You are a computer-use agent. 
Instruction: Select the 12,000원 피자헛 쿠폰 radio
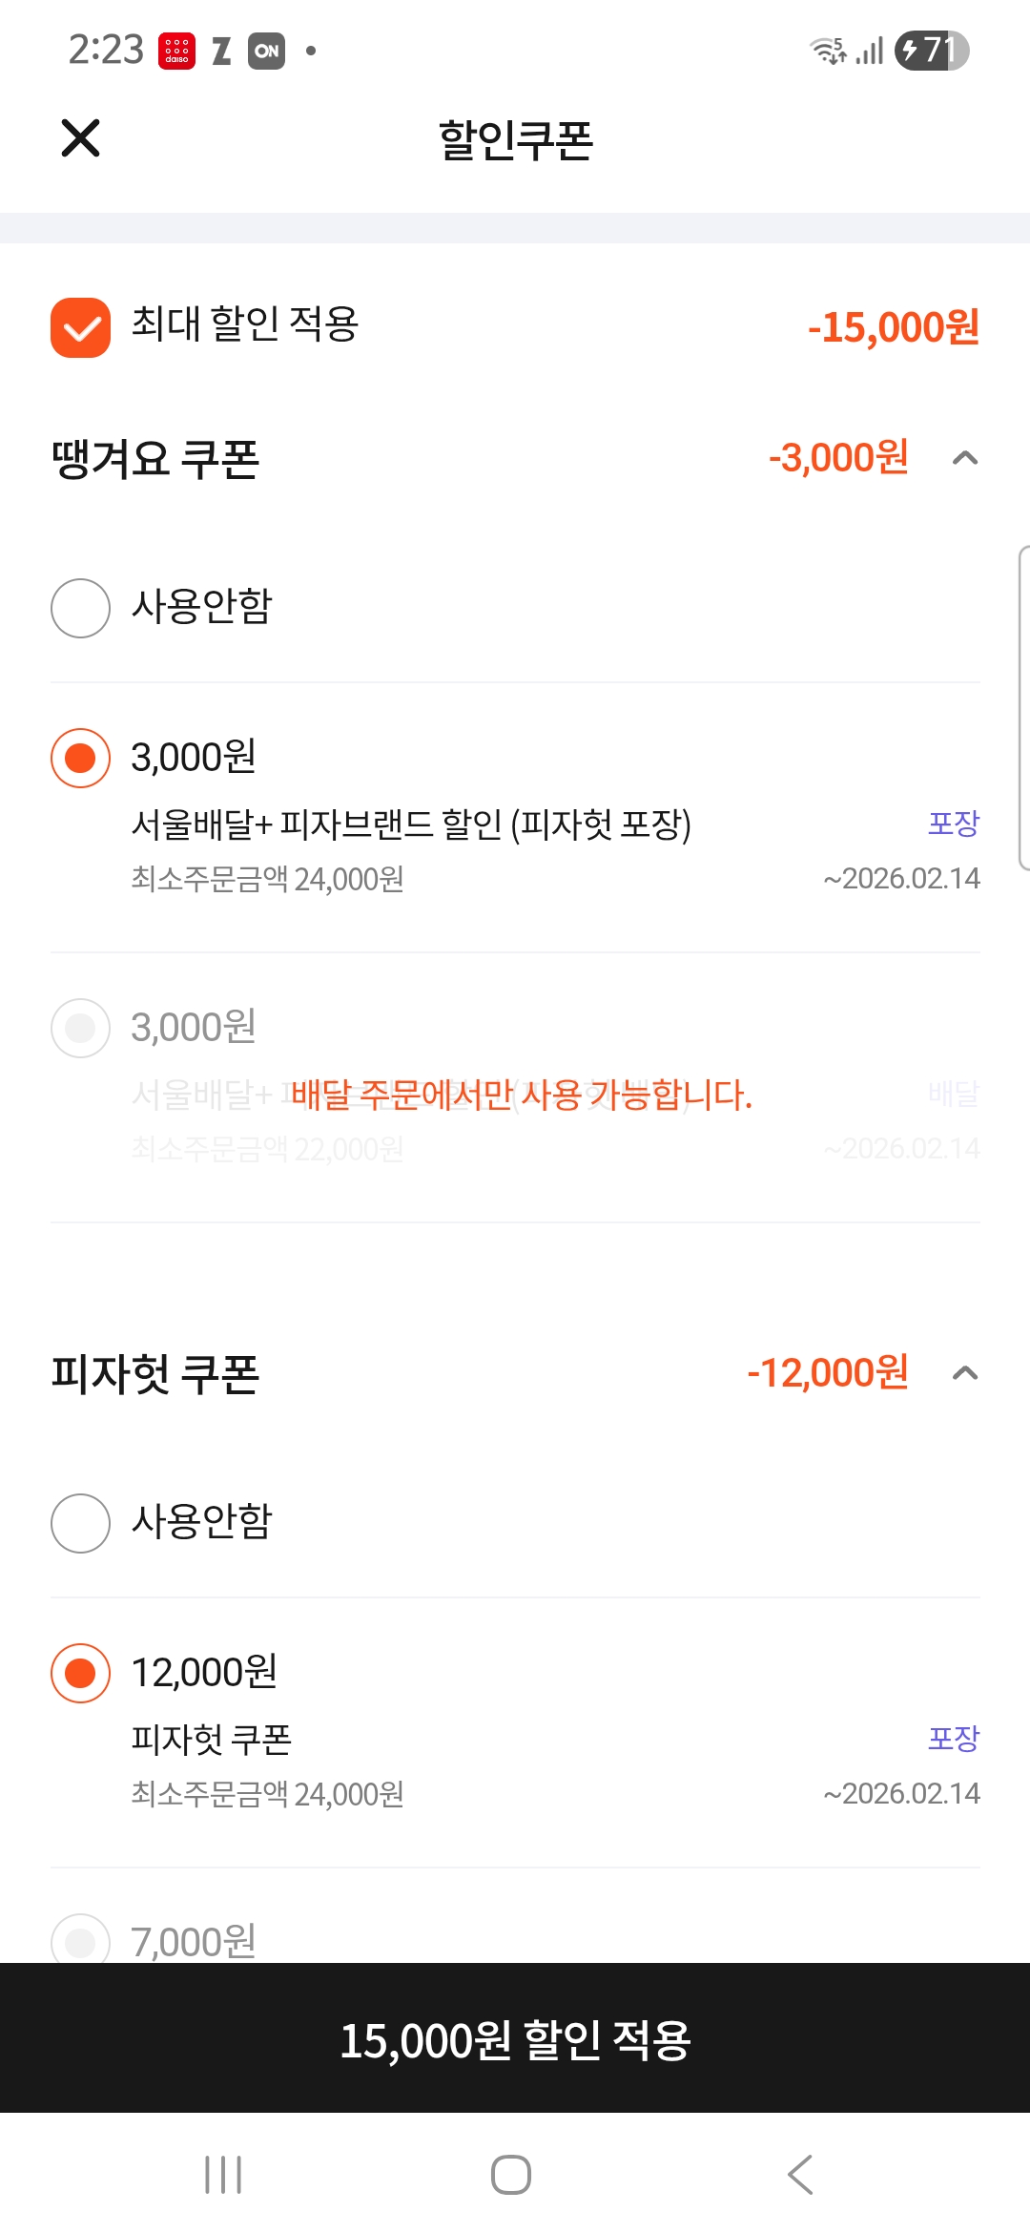pyautogui.click(x=80, y=1673)
